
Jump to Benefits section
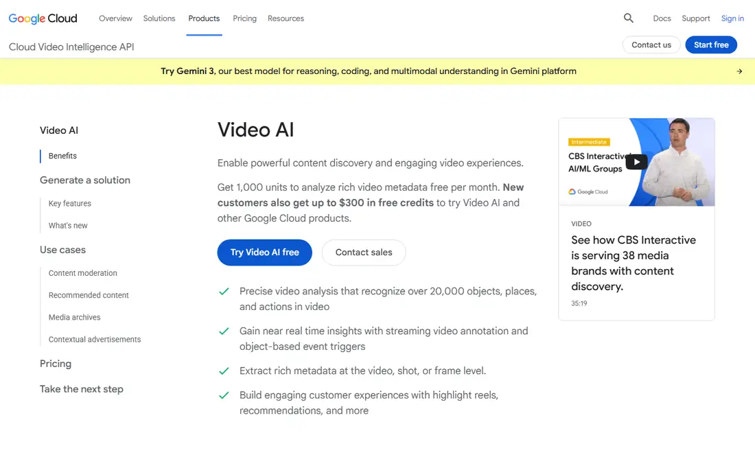coord(62,156)
